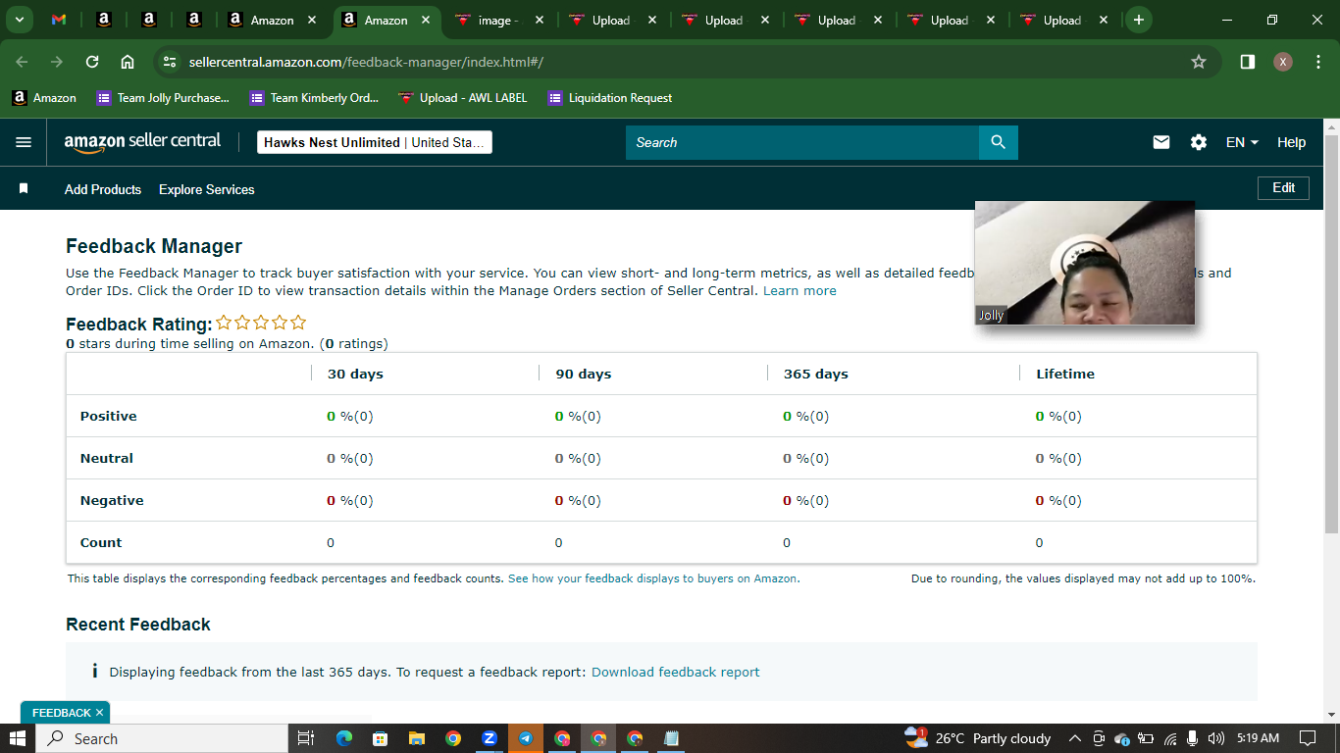
Task: Switch to the inactive 'Amazon' labeled tab
Action: coord(273,20)
